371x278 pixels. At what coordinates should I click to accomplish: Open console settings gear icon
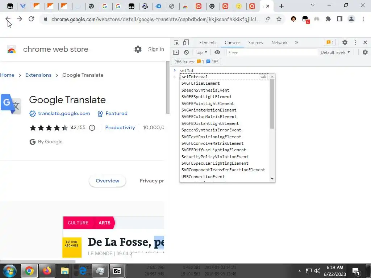pos(365,52)
